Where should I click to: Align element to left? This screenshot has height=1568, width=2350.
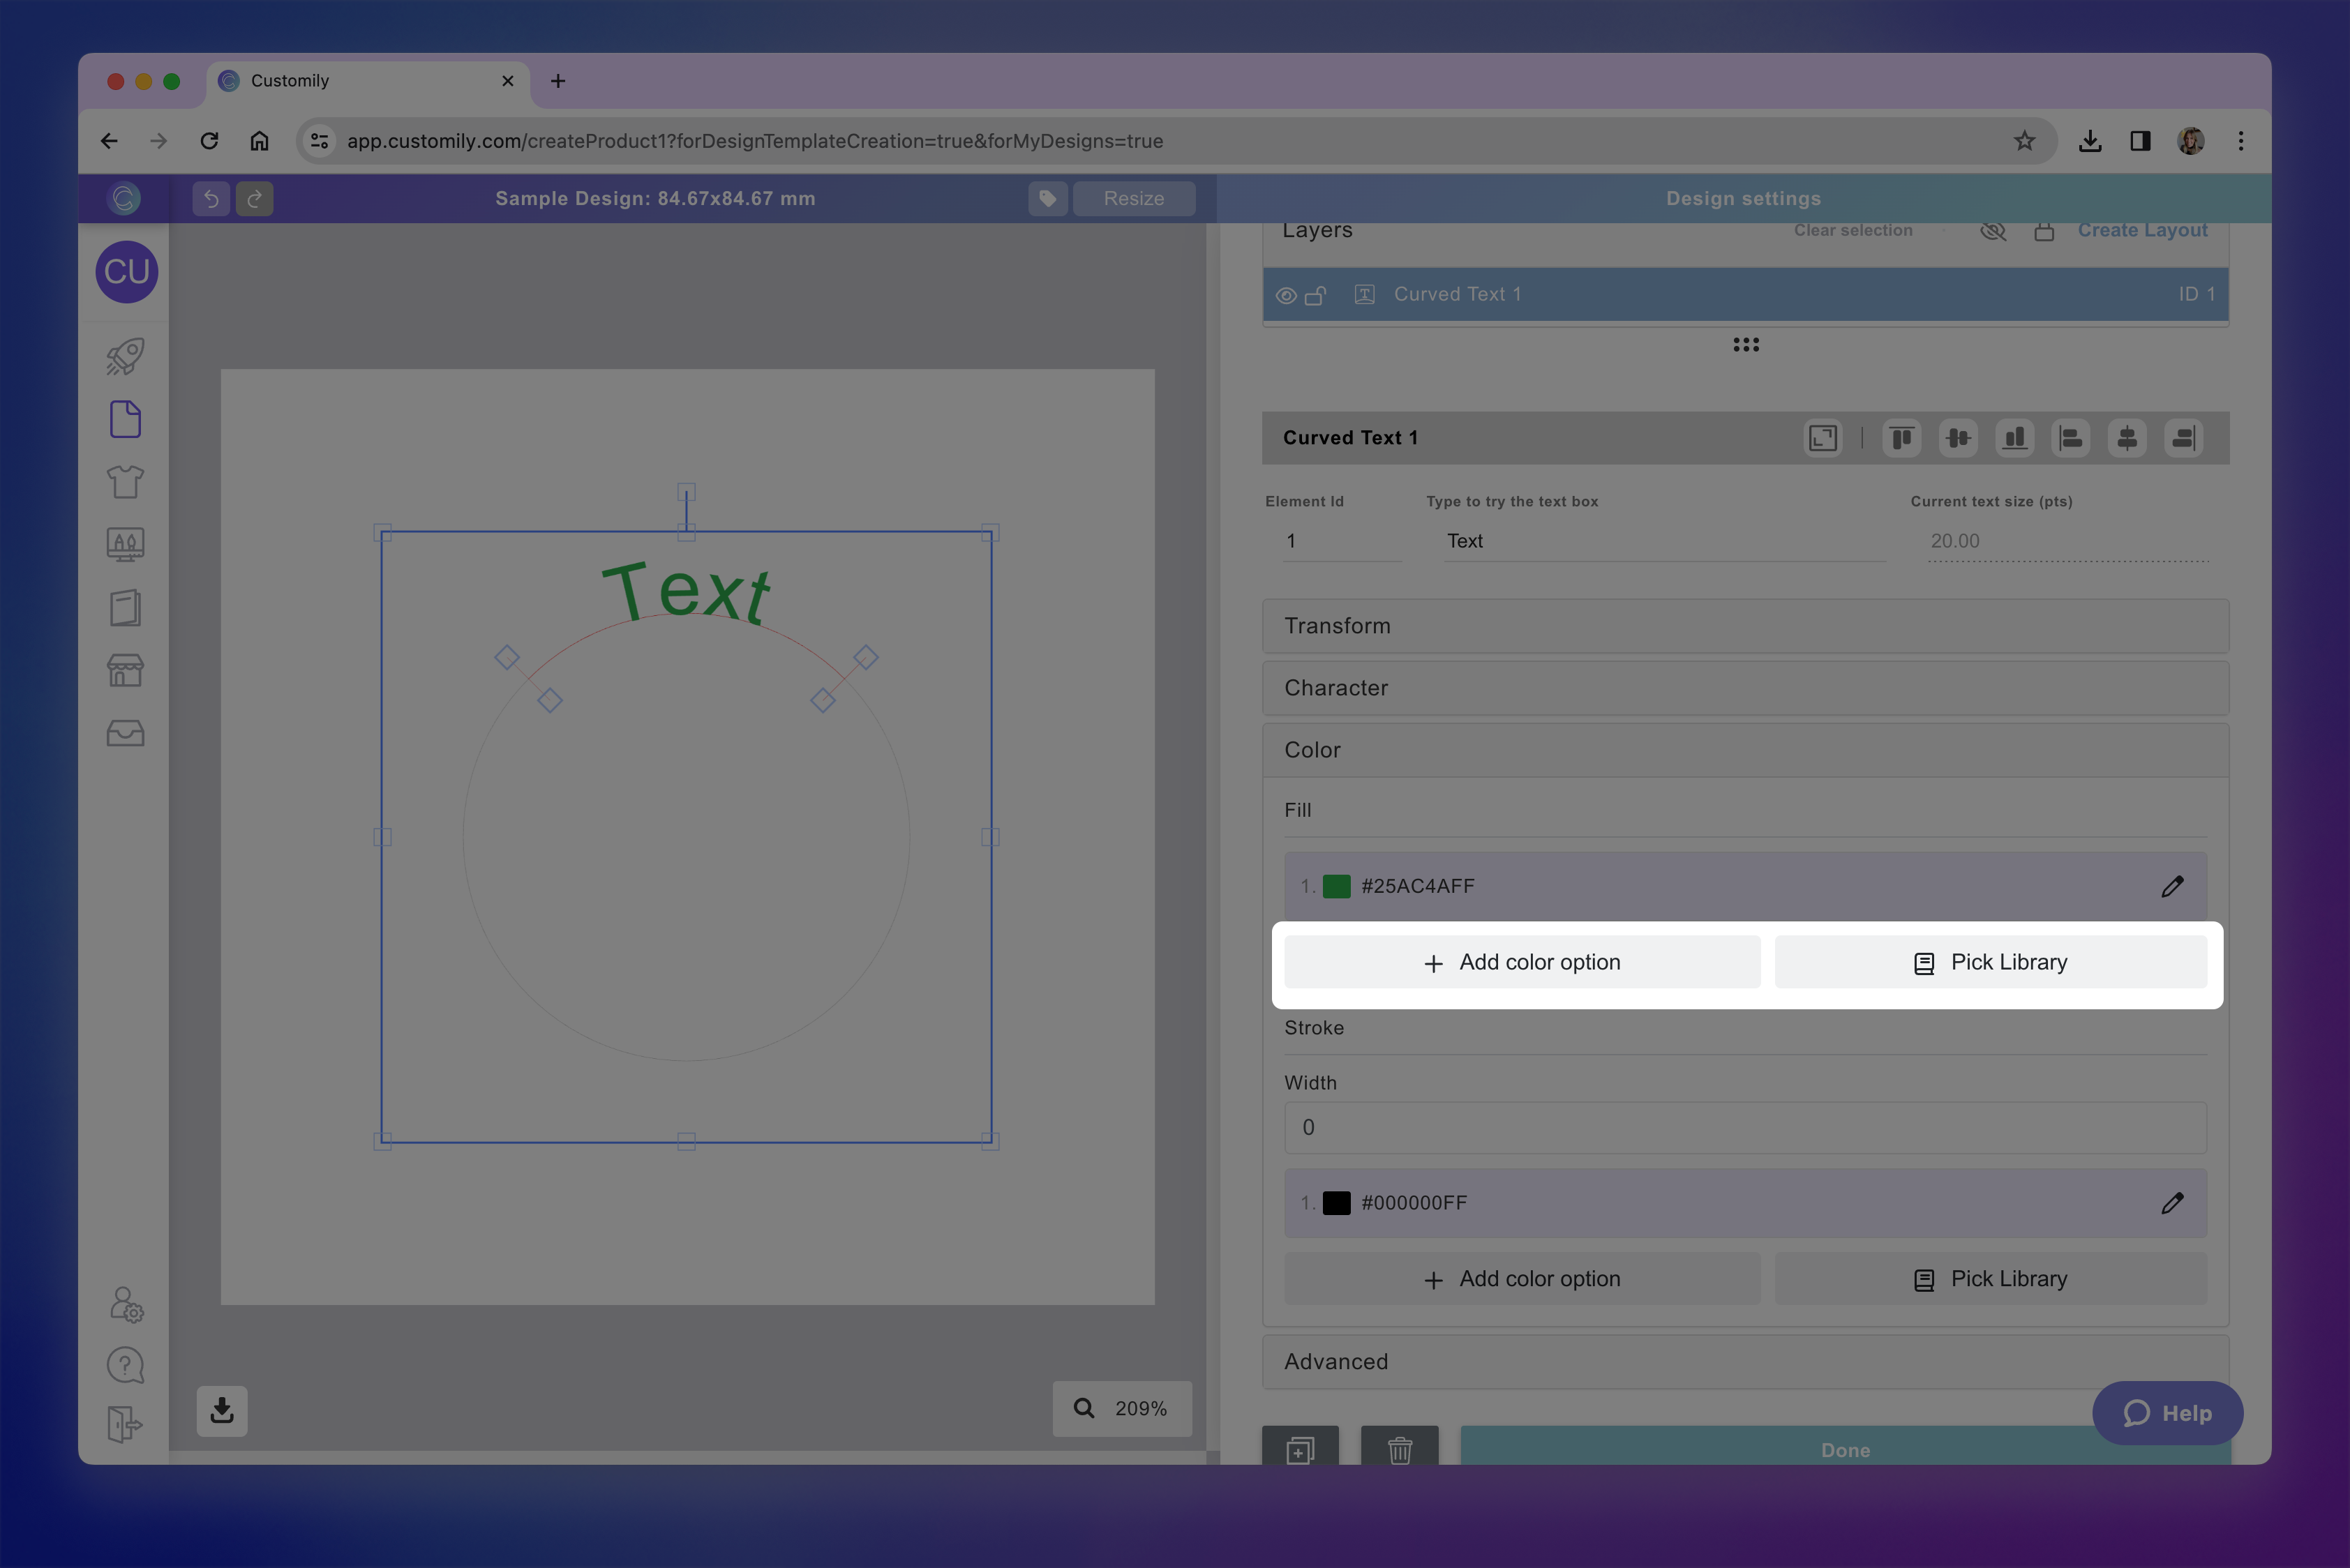pyautogui.click(x=2071, y=438)
